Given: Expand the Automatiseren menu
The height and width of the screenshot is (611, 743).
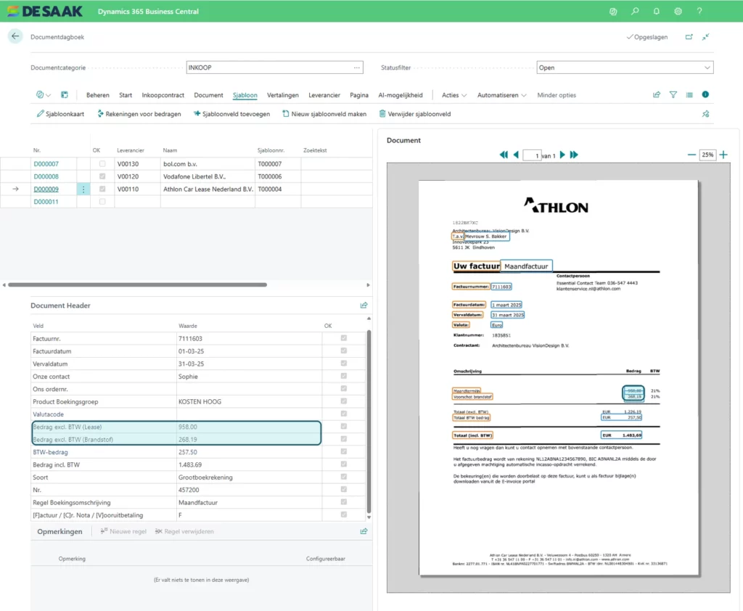Looking at the screenshot, I should click(501, 95).
